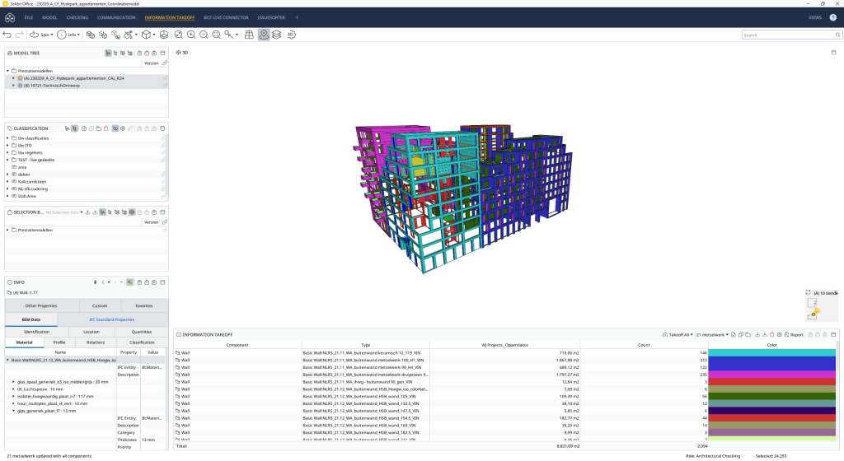Image resolution: width=844 pixels, height=461 pixels.
Task: Toggle Info panel follow-selection green icon
Action: 130,282
